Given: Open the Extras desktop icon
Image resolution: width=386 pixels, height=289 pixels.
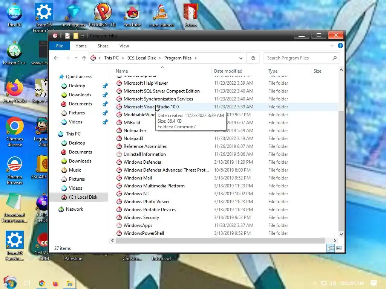Looking at the screenshot, I should point(191,15).
